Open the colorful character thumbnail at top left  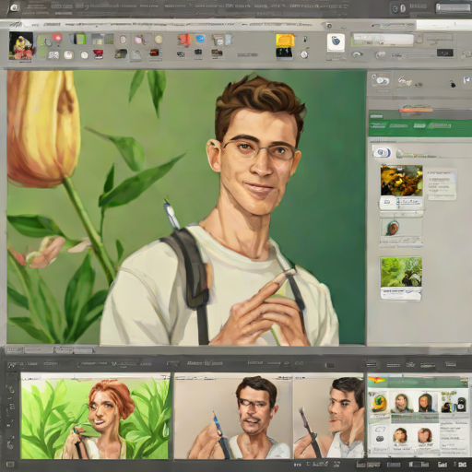pyautogui.click(x=21, y=45)
